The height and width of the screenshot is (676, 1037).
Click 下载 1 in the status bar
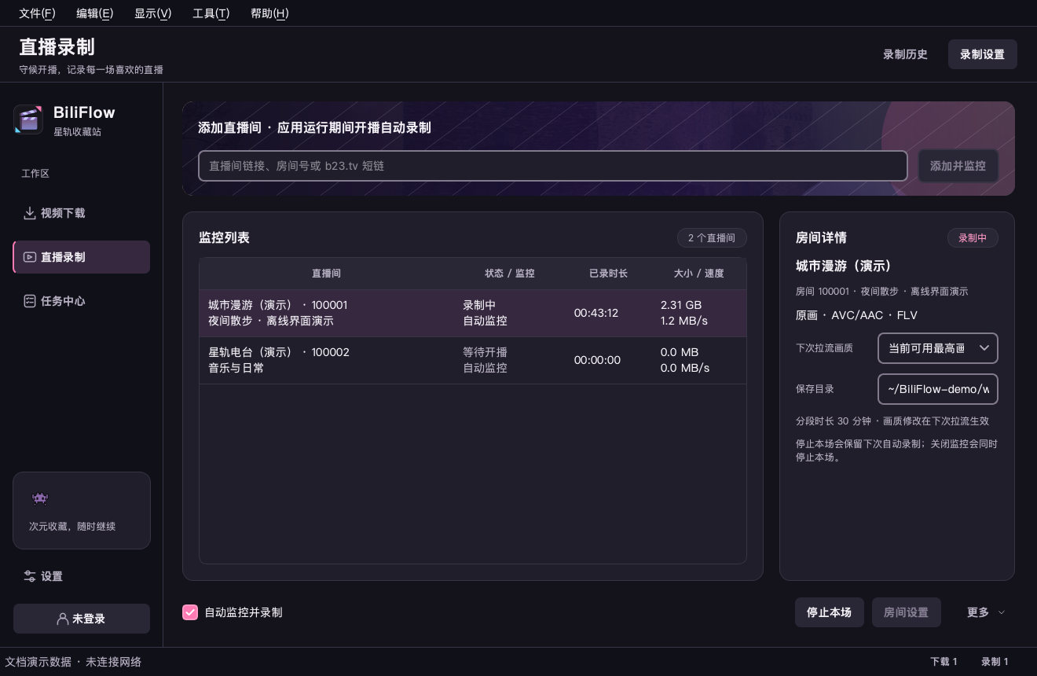tap(944, 662)
